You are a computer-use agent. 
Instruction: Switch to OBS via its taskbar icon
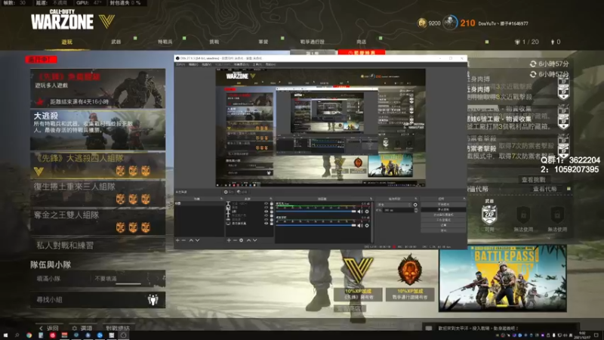point(123,335)
